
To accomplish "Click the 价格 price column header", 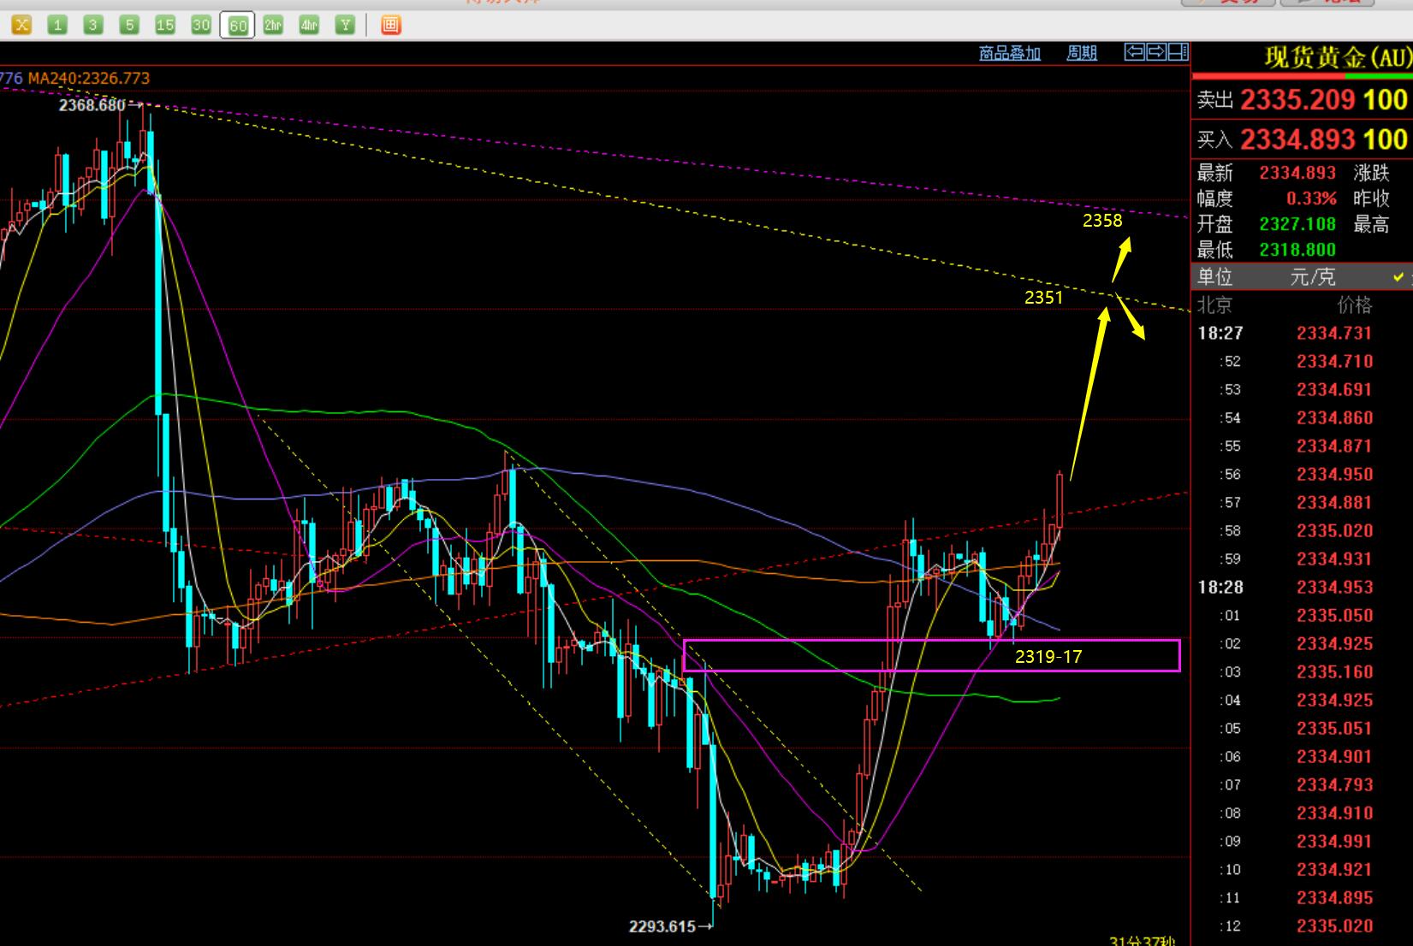I will pyautogui.click(x=1355, y=304).
